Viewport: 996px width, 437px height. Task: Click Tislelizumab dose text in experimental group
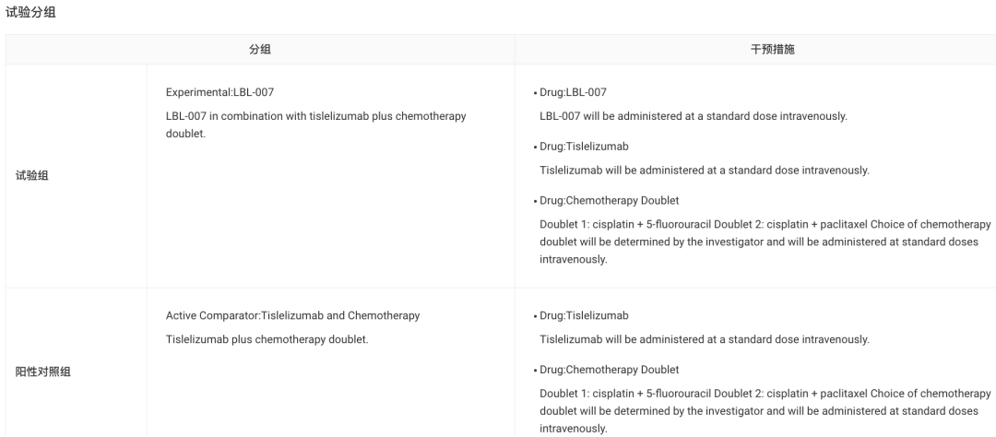pyautogui.click(x=705, y=171)
